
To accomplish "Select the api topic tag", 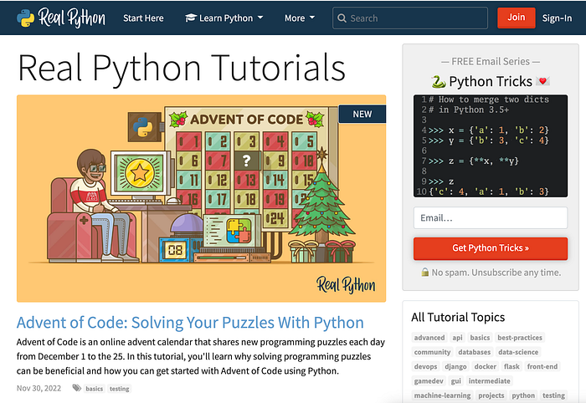I will coord(457,338).
